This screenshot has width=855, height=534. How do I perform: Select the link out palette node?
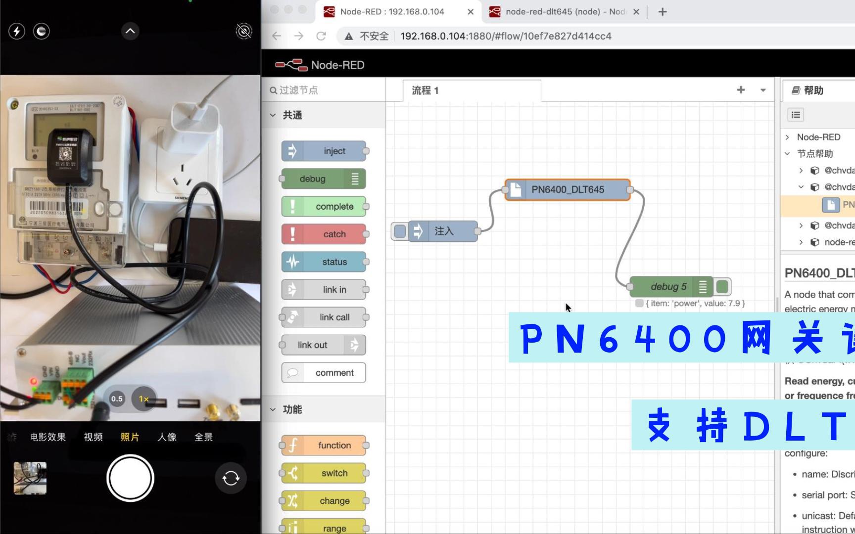[324, 345]
